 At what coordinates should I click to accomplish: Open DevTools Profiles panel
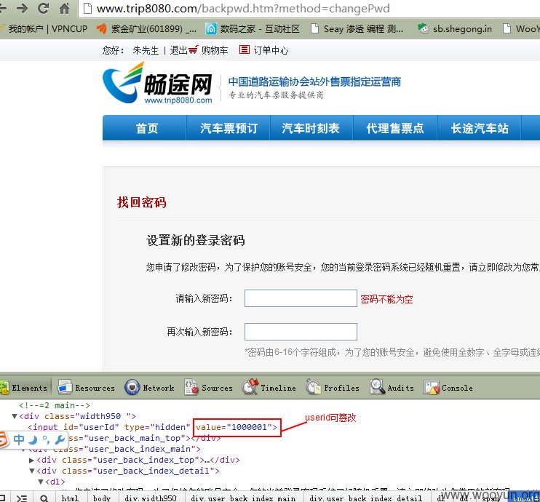(333, 388)
